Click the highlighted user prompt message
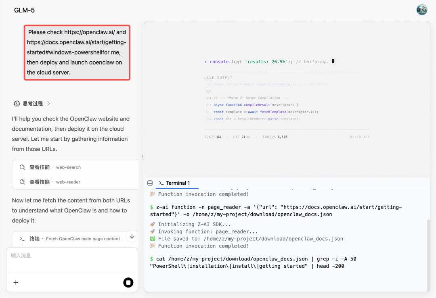This screenshot has height=298, width=436. point(77,52)
